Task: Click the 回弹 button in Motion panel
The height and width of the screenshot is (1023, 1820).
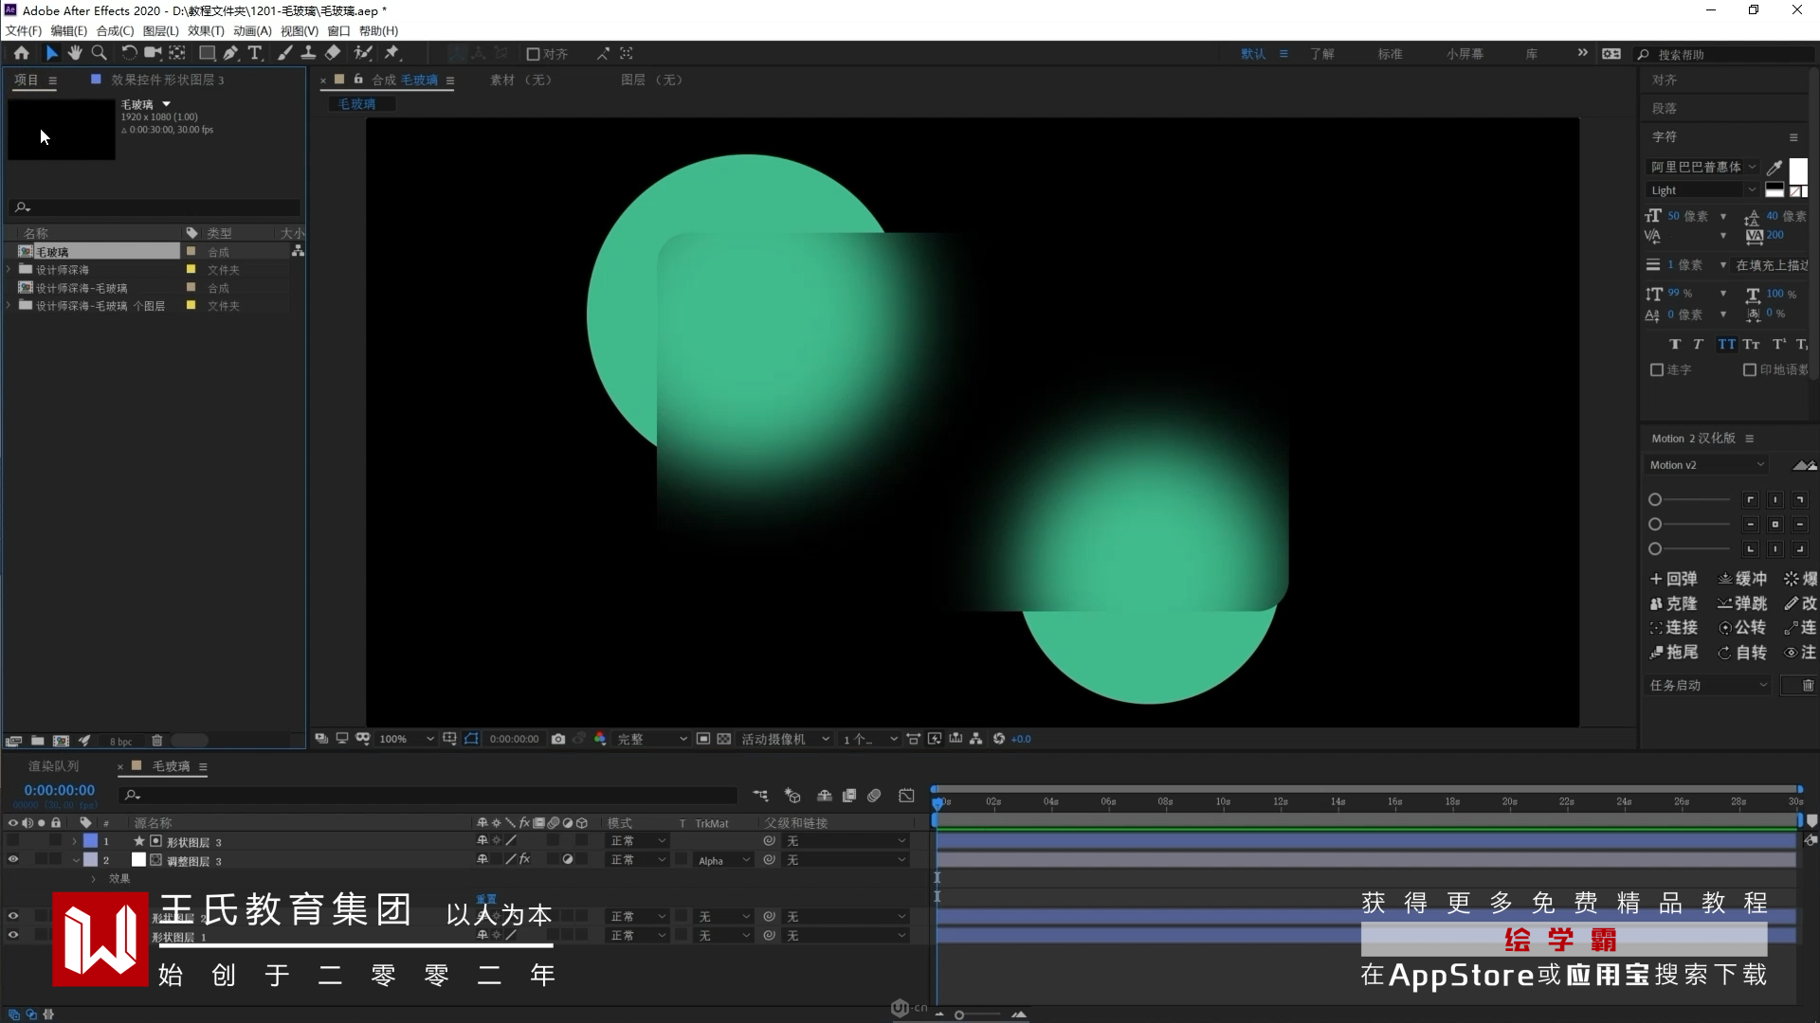Action: pos(1674,579)
